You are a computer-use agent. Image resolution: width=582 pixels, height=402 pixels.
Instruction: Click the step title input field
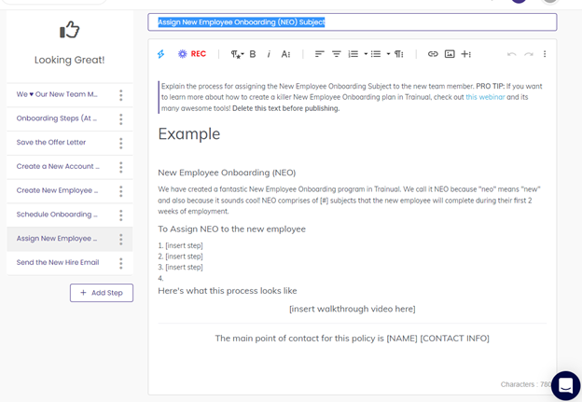[353, 22]
